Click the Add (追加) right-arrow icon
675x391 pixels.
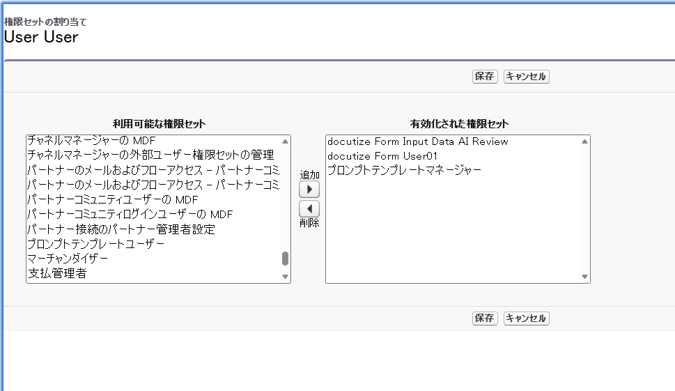309,190
